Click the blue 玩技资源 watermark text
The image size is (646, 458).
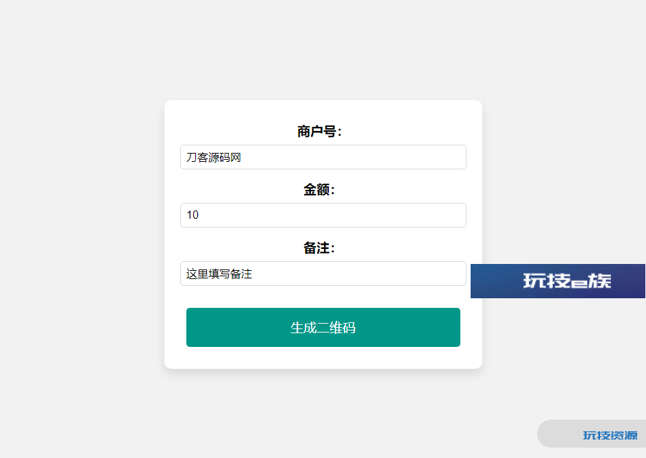(x=610, y=435)
